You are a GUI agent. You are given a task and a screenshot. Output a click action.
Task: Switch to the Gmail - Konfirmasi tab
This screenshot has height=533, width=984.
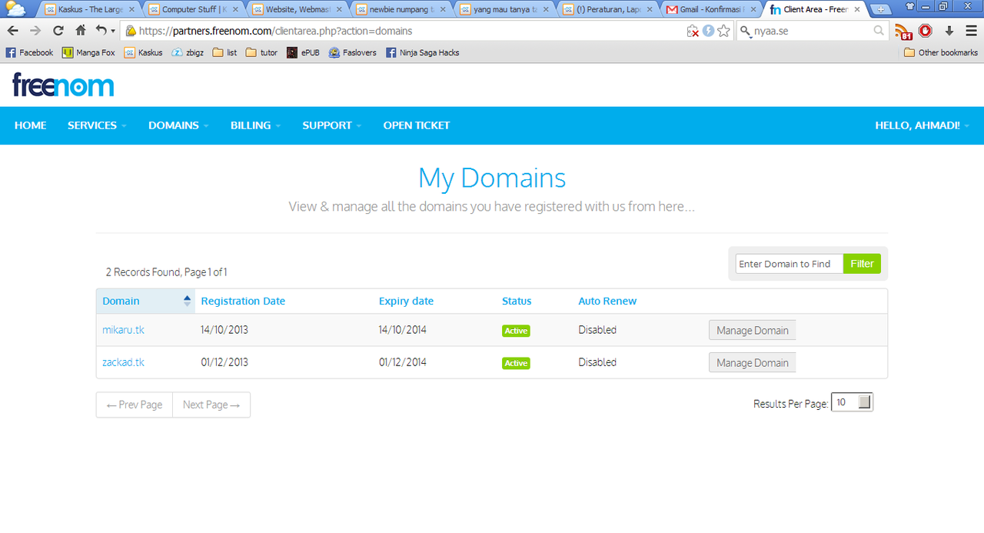pyautogui.click(x=712, y=9)
